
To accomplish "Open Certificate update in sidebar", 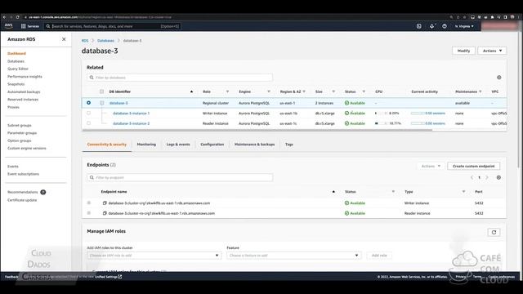I will [22, 200].
